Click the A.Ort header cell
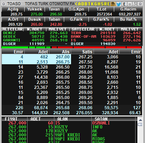145x143 pixels. pos(13,19)
